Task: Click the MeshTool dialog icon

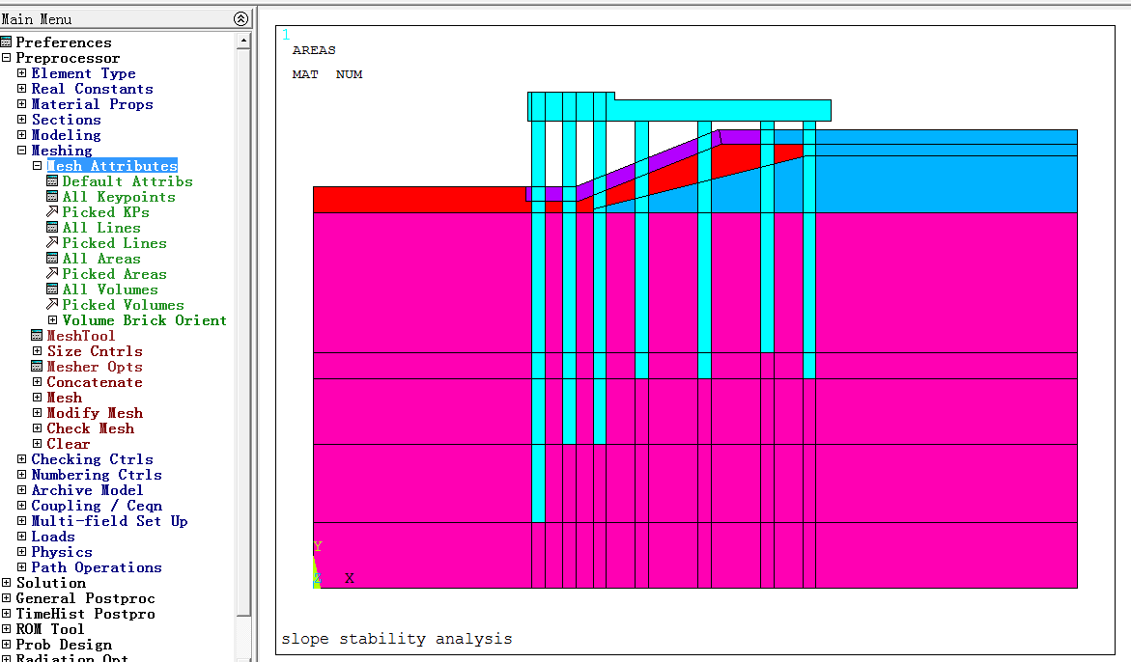Action: point(37,336)
